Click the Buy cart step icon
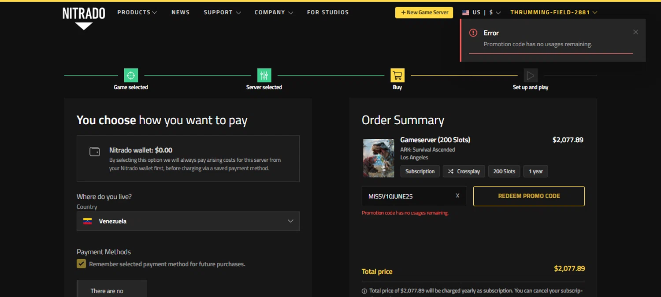 coord(397,75)
